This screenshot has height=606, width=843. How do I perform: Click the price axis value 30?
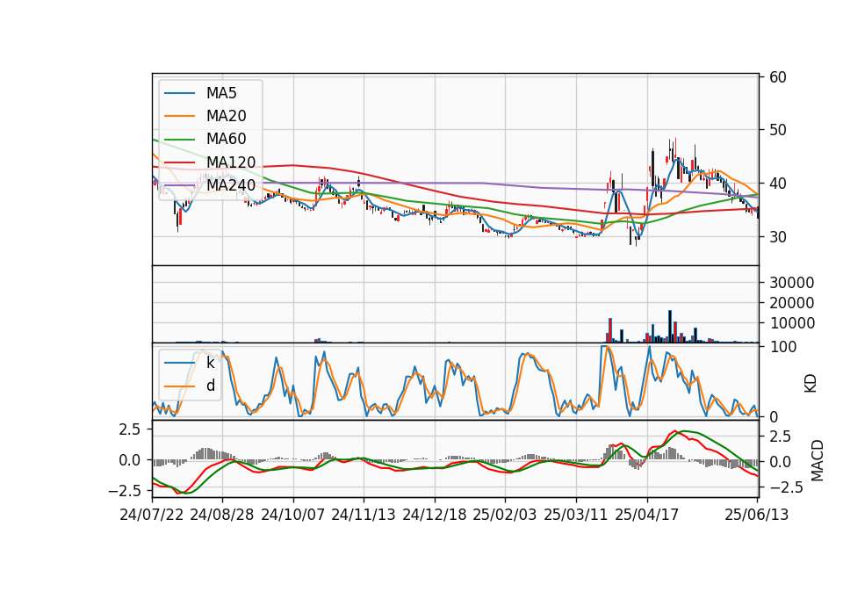(778, 236)
